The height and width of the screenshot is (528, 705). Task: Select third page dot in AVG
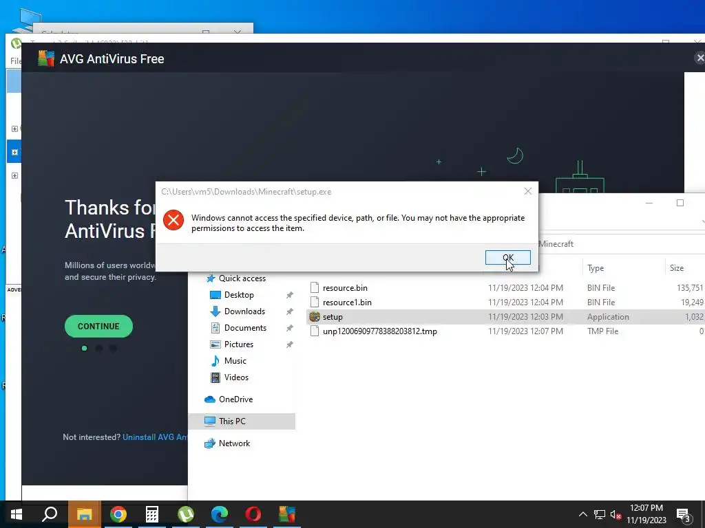tap(113, 348)
